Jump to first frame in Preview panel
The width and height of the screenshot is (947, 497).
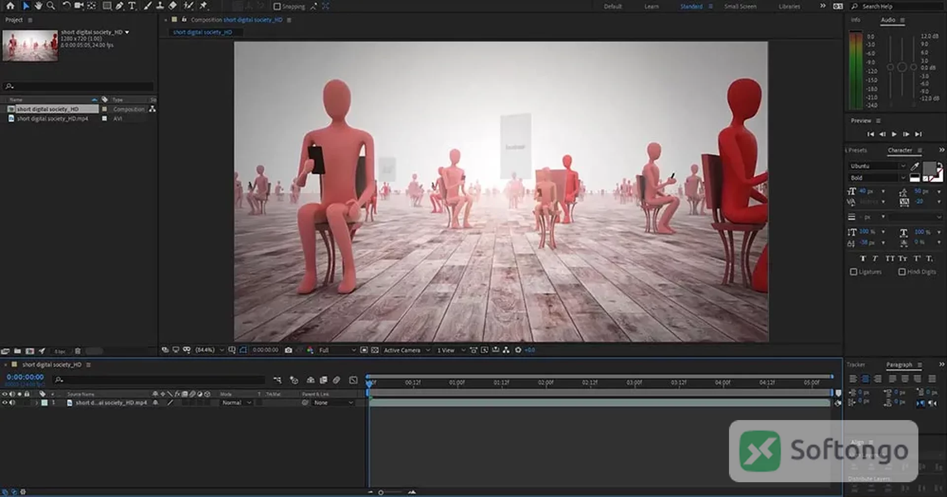[871, 134]
